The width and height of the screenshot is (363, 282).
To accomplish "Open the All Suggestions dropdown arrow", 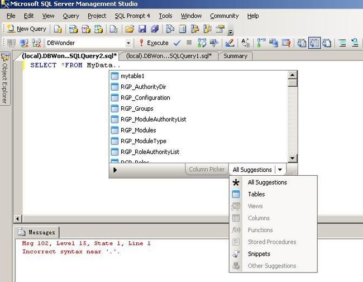I will [280, 170].
